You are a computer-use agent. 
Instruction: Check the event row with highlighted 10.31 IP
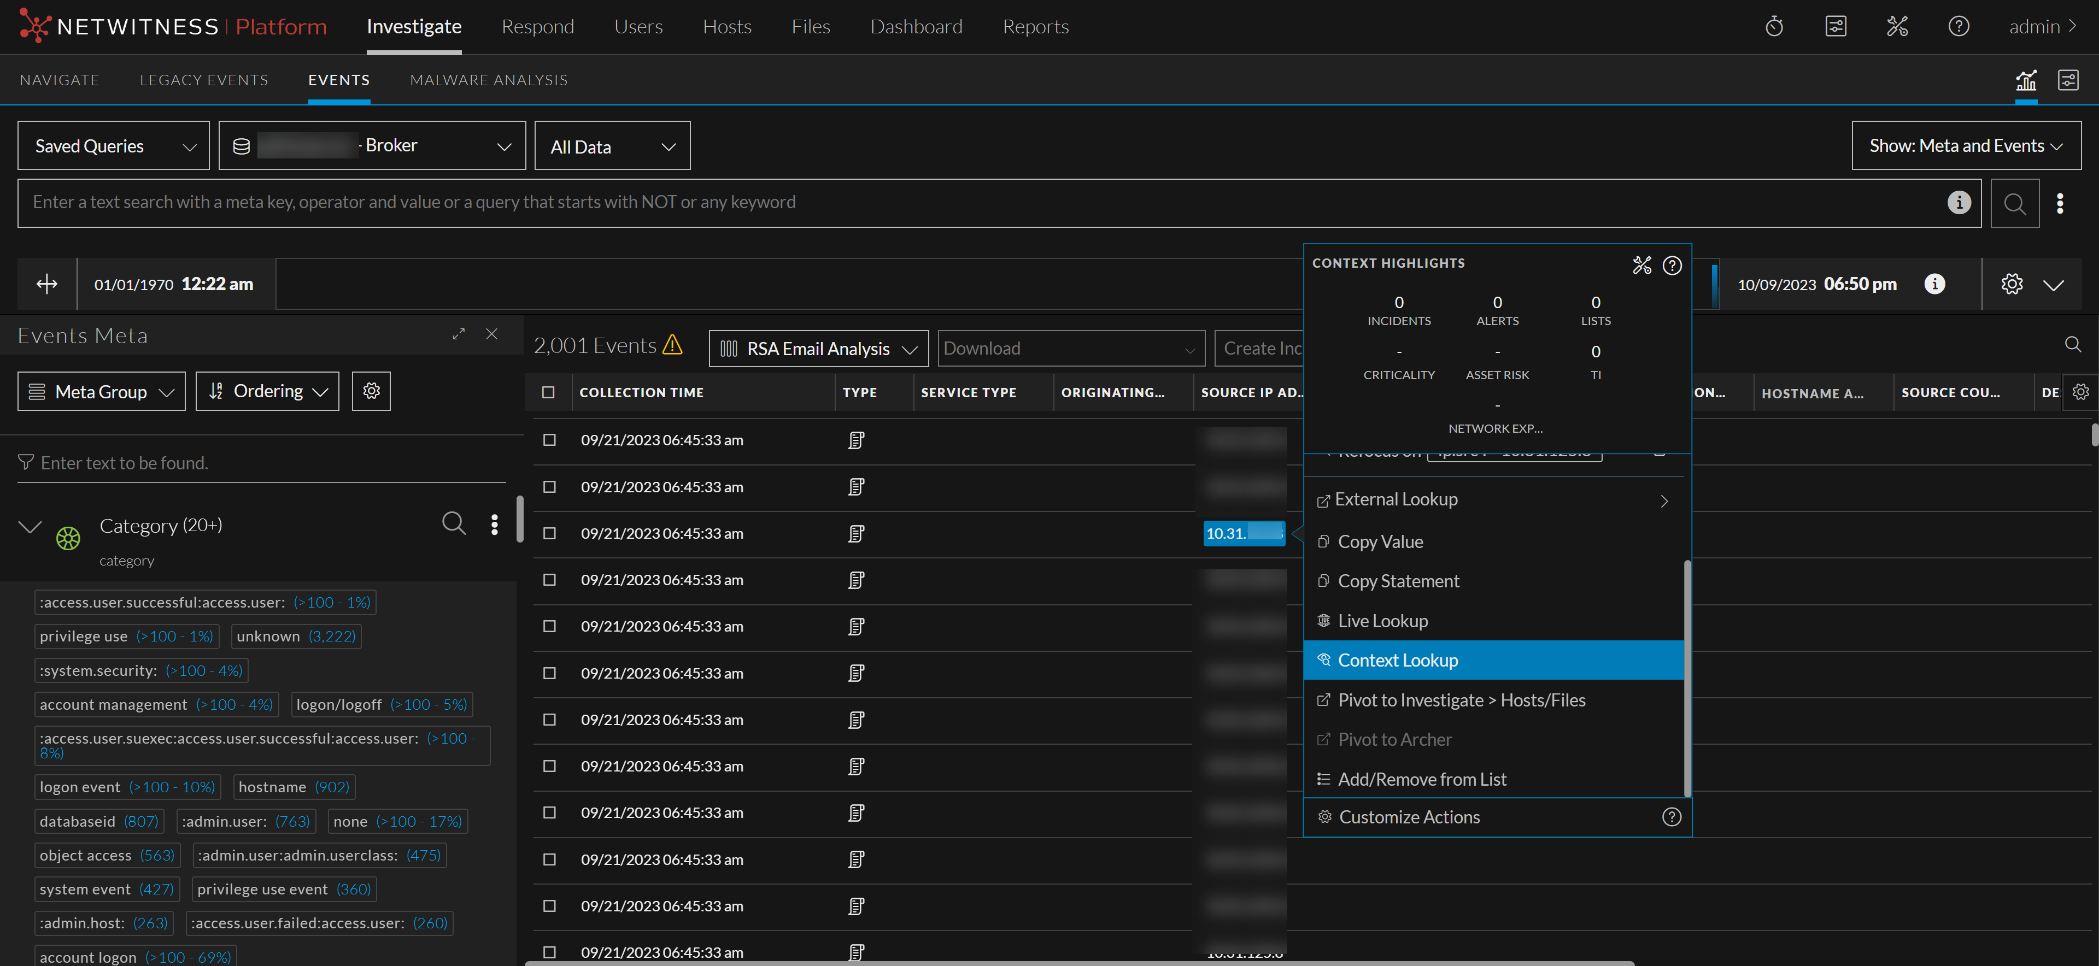(549, 533)
